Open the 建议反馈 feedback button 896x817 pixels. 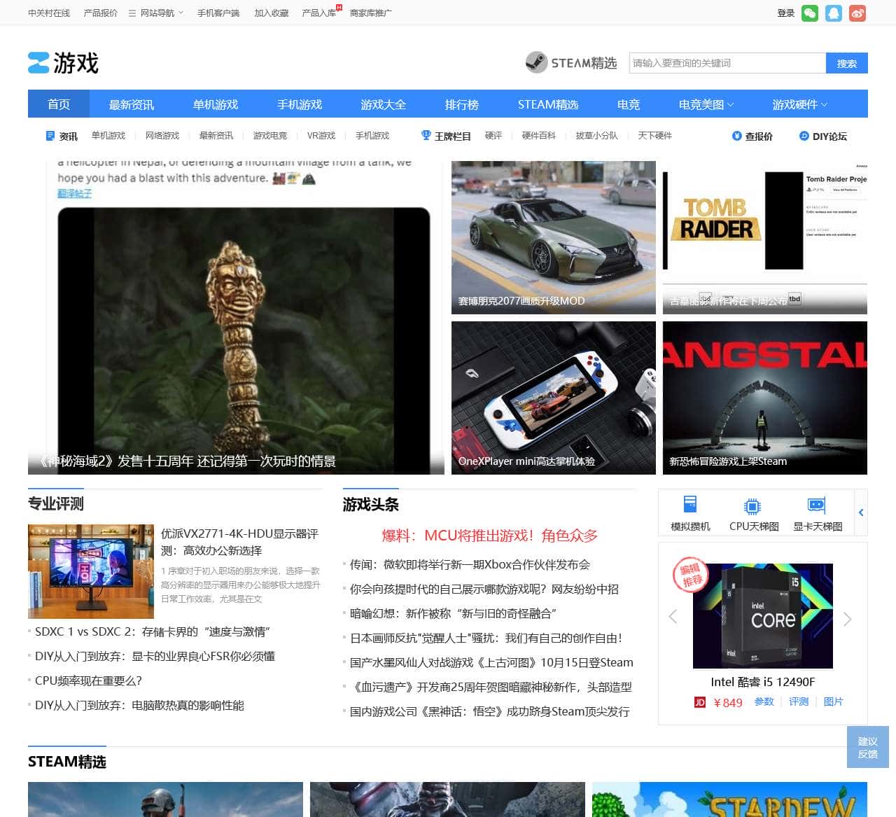868,747
